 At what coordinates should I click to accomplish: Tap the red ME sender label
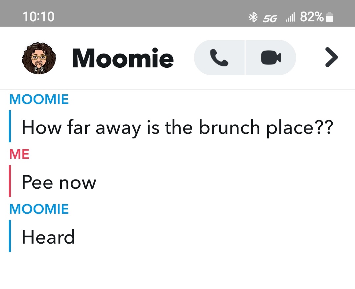19,154
